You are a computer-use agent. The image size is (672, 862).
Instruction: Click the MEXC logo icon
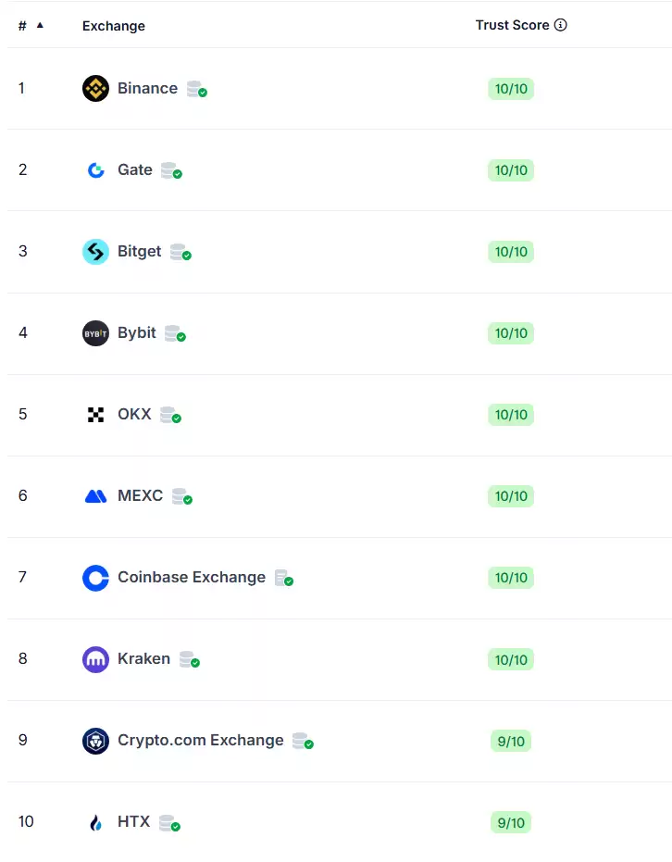[x=95, y=496]
